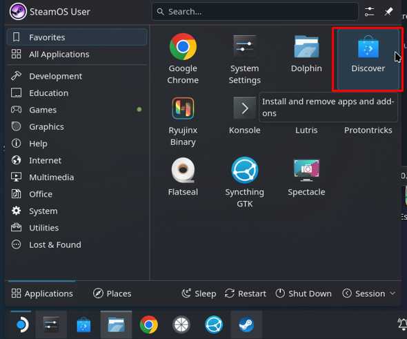This screenshot has width=407, height=339.
Task: Open Office category
Action: coord(77,194)
